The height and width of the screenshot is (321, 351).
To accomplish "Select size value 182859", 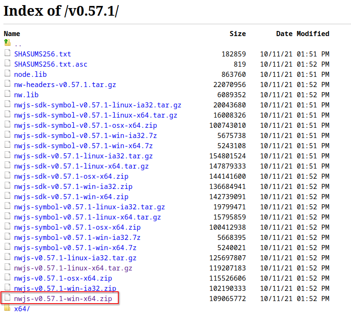I will coord(234,54).
